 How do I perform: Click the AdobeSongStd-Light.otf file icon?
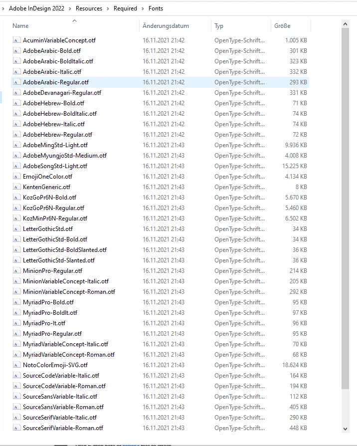click(16, 166)
